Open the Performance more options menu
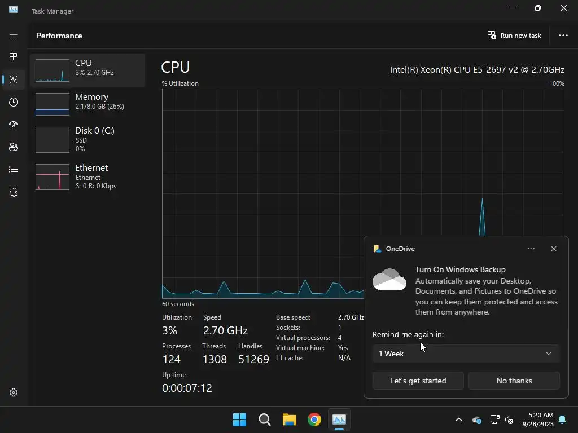The height and width of the screenshot is (433, 578). tap(563, 36)
